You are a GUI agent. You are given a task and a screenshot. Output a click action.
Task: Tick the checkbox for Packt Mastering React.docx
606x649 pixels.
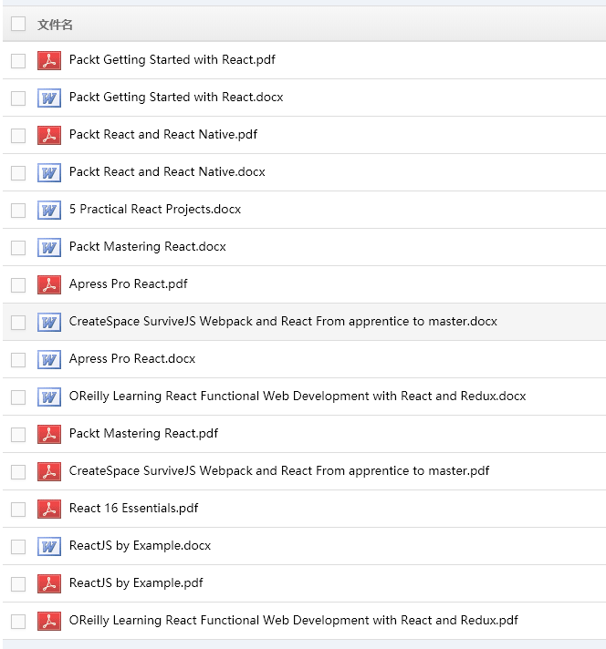(x=18, y=247)
